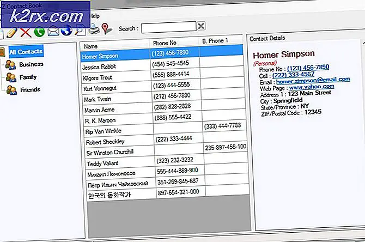
Task: Click phone cell (212) 456-7890
Action: point(172,96)
